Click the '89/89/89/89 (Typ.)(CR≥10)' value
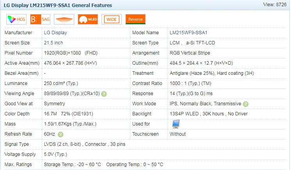 72,94
